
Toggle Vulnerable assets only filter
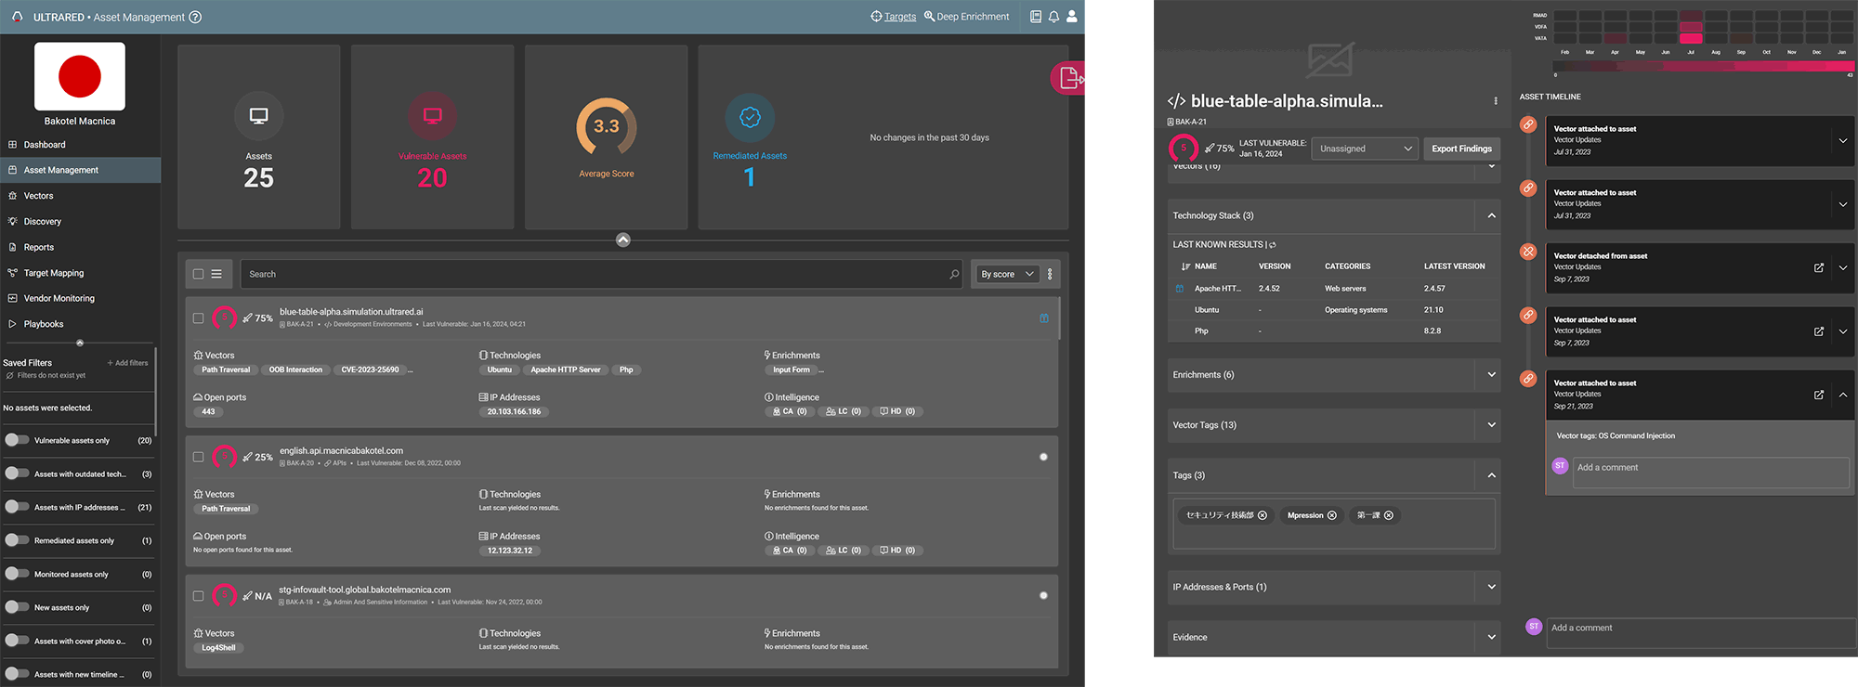[17, 440]
